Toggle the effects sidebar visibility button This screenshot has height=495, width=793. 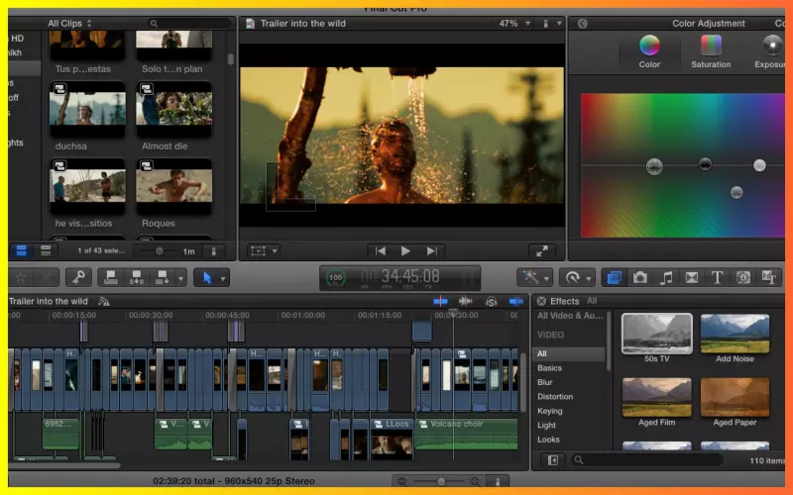pos(553,460)
